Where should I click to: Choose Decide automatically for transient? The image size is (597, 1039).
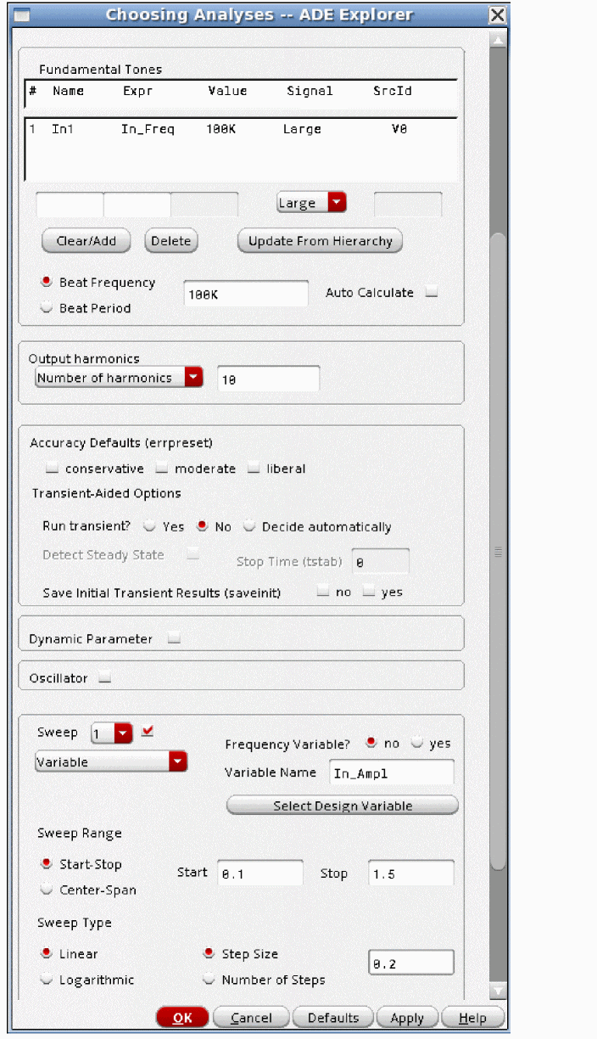249,526
